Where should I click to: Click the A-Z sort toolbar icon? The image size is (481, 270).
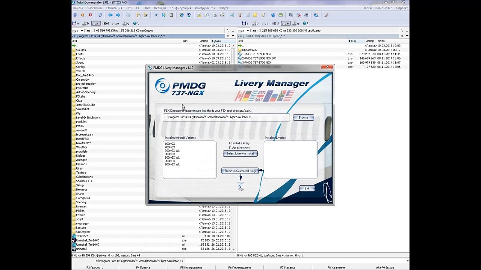(x=163, y=15)
